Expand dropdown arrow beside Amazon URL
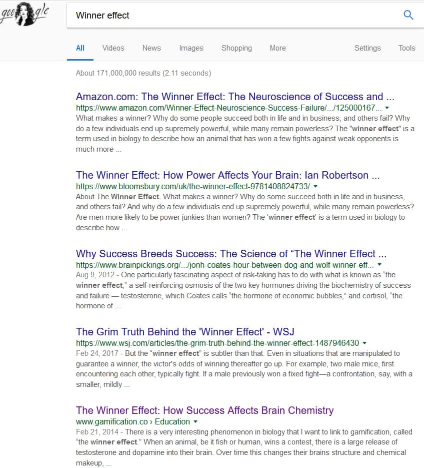Screen dimensions: 424x468 (x=387, y=108)
